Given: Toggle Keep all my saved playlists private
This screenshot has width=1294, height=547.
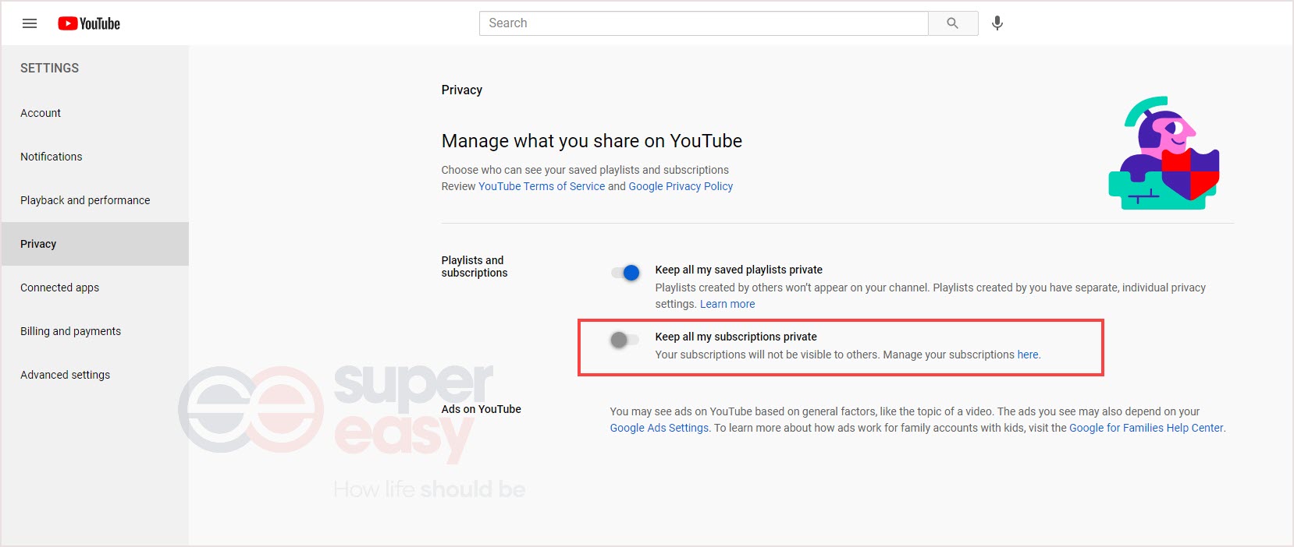Looking at the screenshot, I should [x=626, y=272].
